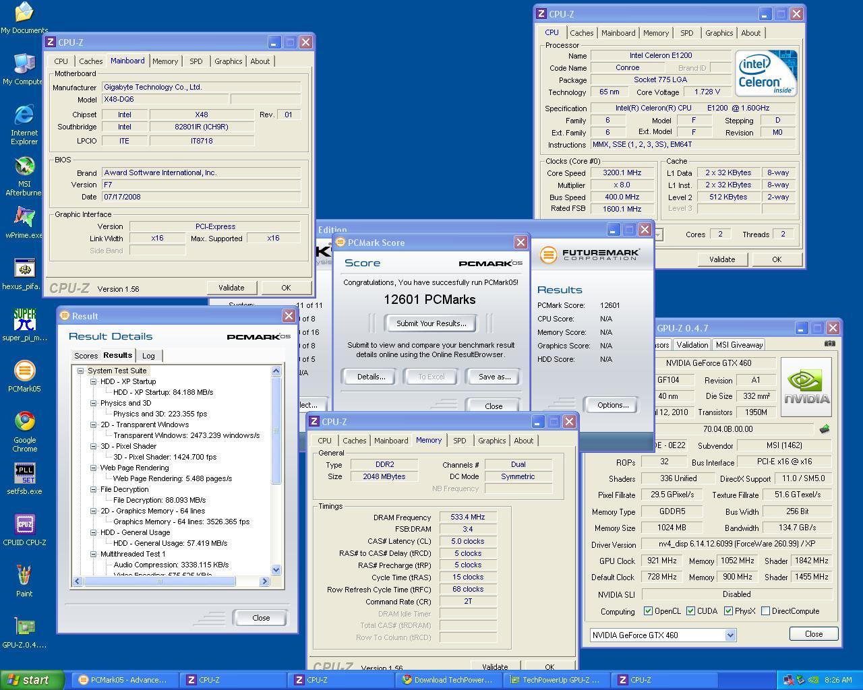Collapse the HDD - General Usage node

click(x=93, y=532)
